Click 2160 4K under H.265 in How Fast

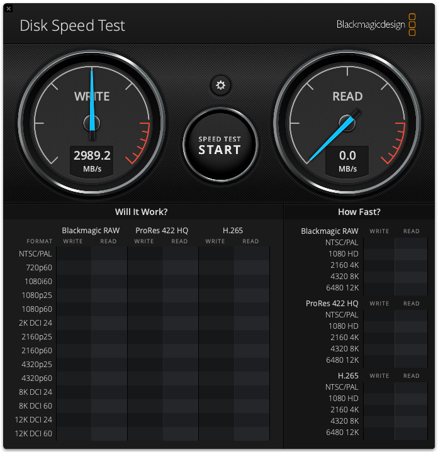(x=344, y=410)
